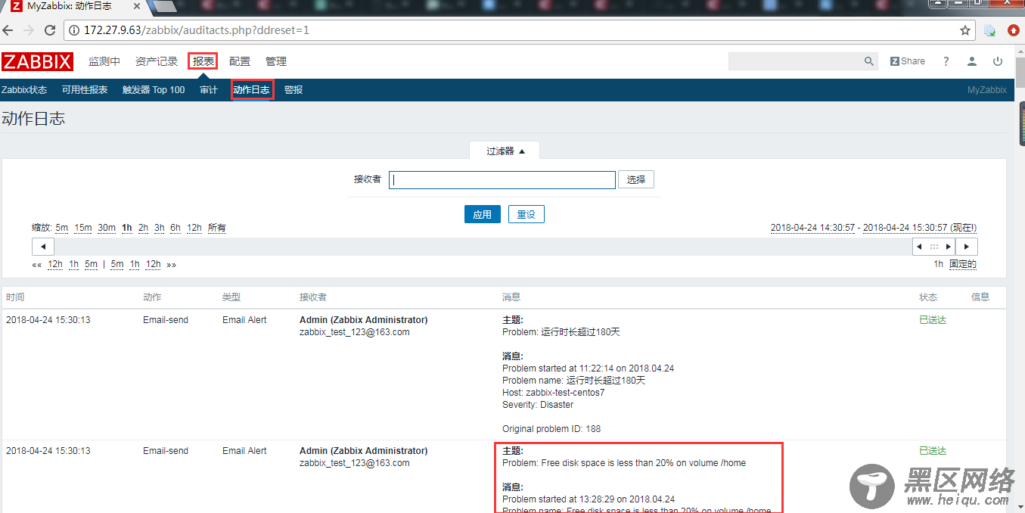This screenshot has height=513, width=1025.
Task: Click 'Original problem ID: 188' text
Action: tap(551, 429)
